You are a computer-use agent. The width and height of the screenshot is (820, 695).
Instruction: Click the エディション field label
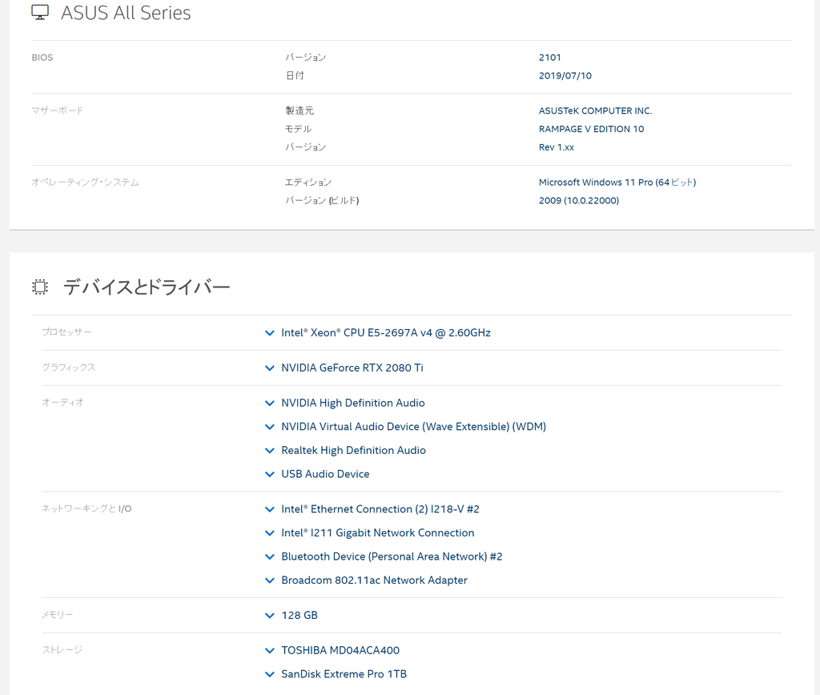308,183
